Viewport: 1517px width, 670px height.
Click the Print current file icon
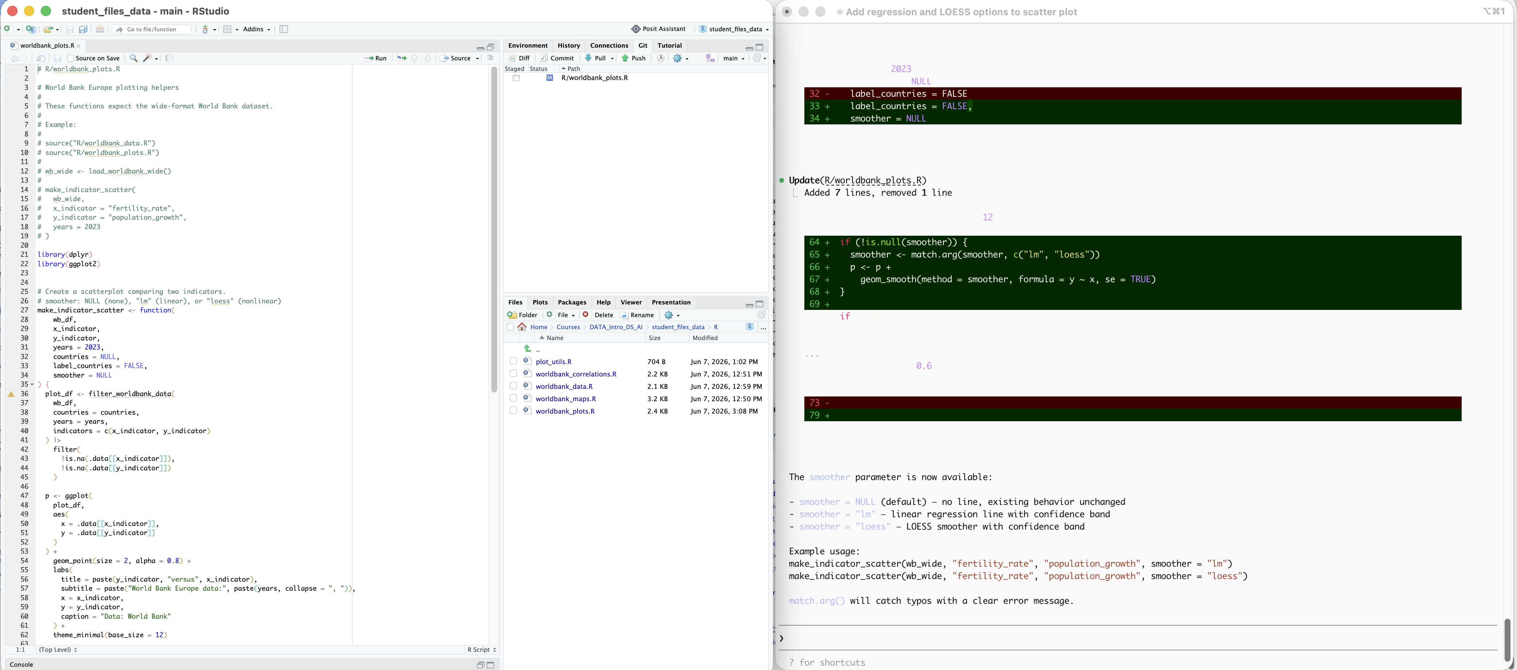(x=100, y=29)
